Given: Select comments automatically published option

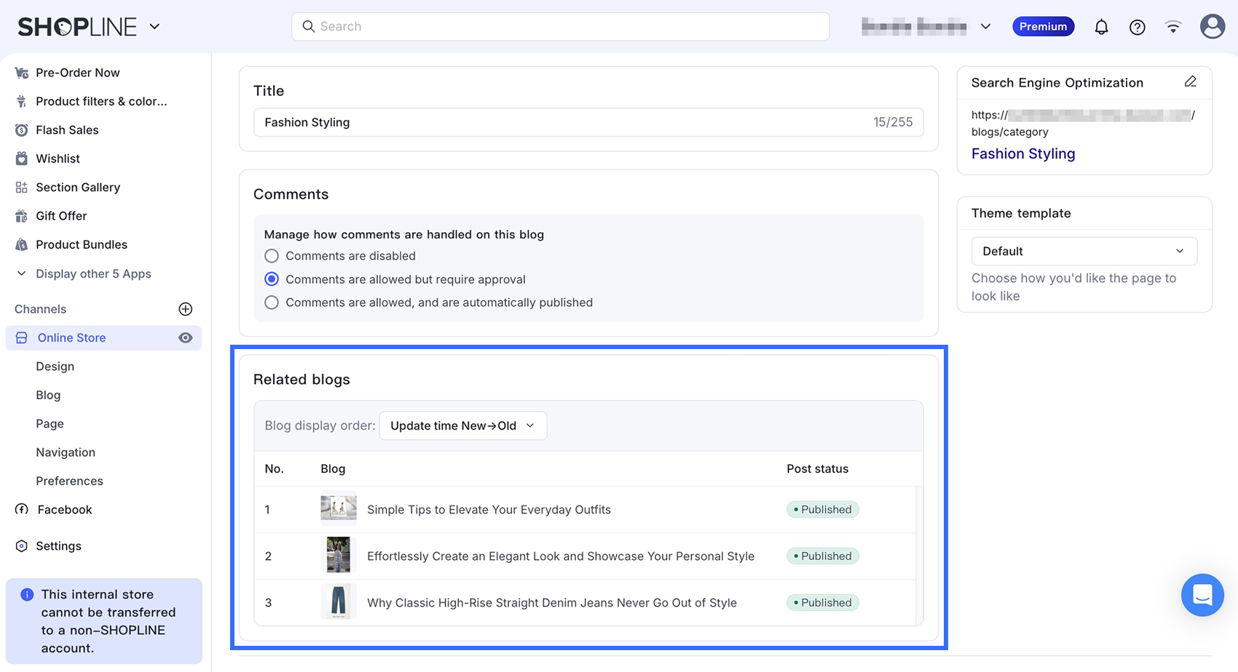Looking at the screenshot, I should click(x=272, y=303).
